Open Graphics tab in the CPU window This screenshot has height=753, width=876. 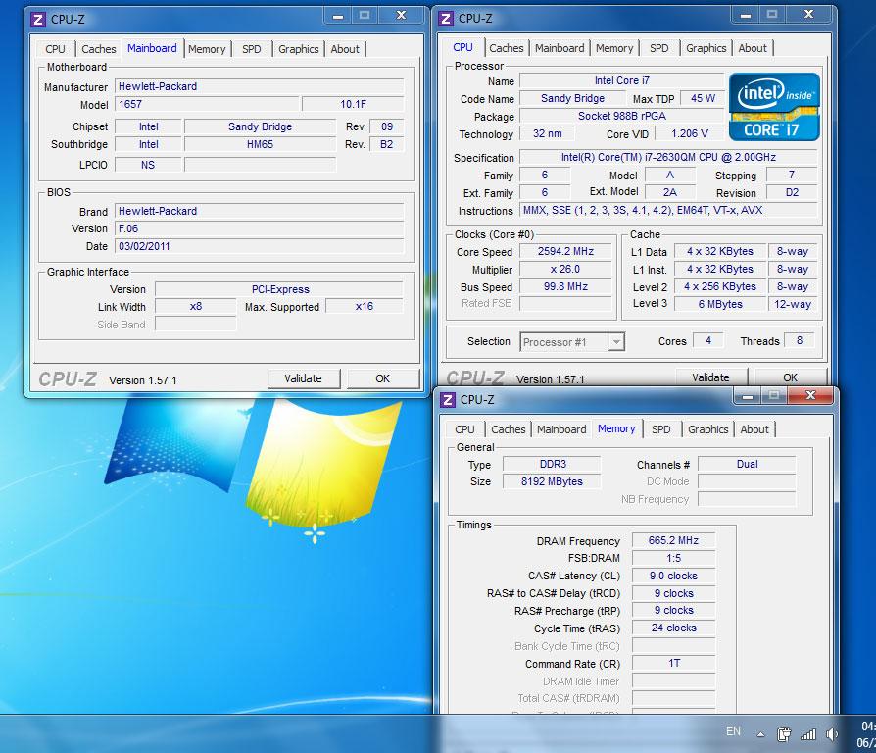(x=706, y=48)
